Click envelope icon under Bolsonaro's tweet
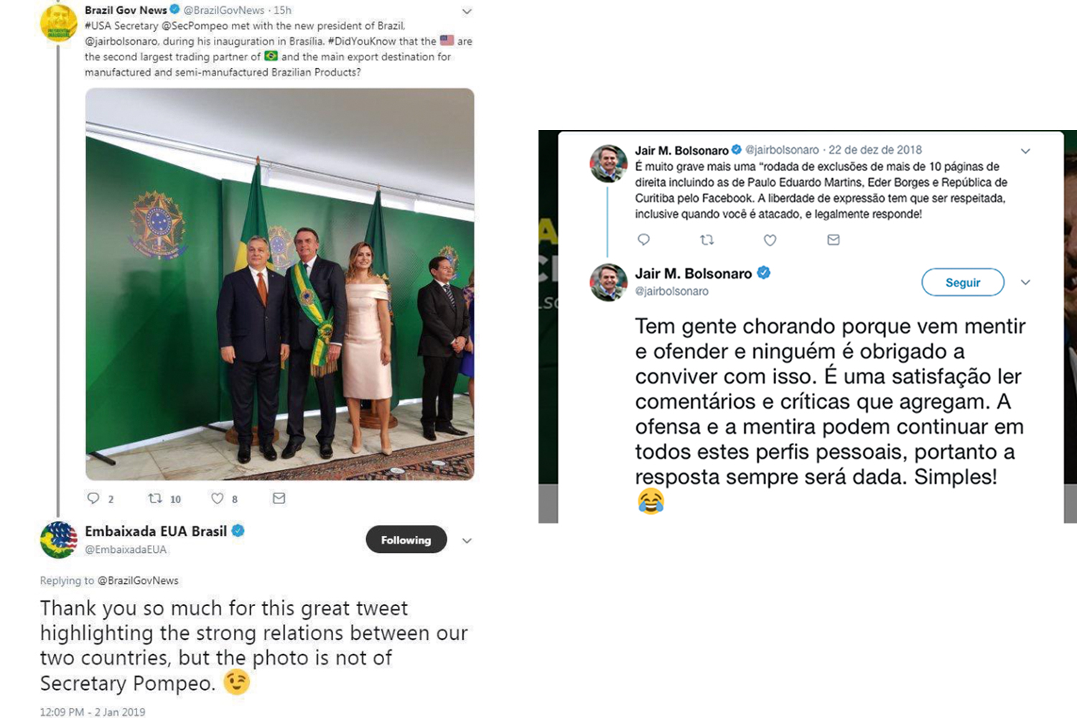This screenshot has width=1077, height=718. point(833,240)
